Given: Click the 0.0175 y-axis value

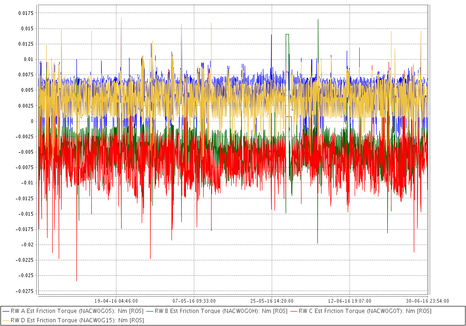Looking at the screenshot, I should point(26,13).
